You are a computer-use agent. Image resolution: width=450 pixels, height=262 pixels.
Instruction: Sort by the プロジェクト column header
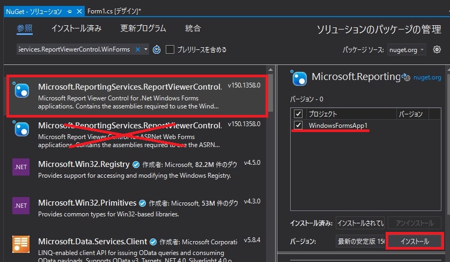pos(351,114)
